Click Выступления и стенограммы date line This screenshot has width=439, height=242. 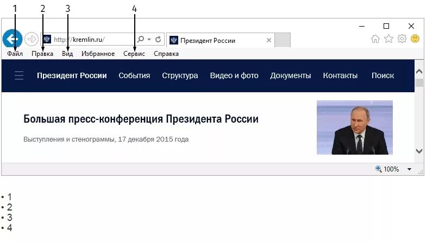click(x=106, y=139)
